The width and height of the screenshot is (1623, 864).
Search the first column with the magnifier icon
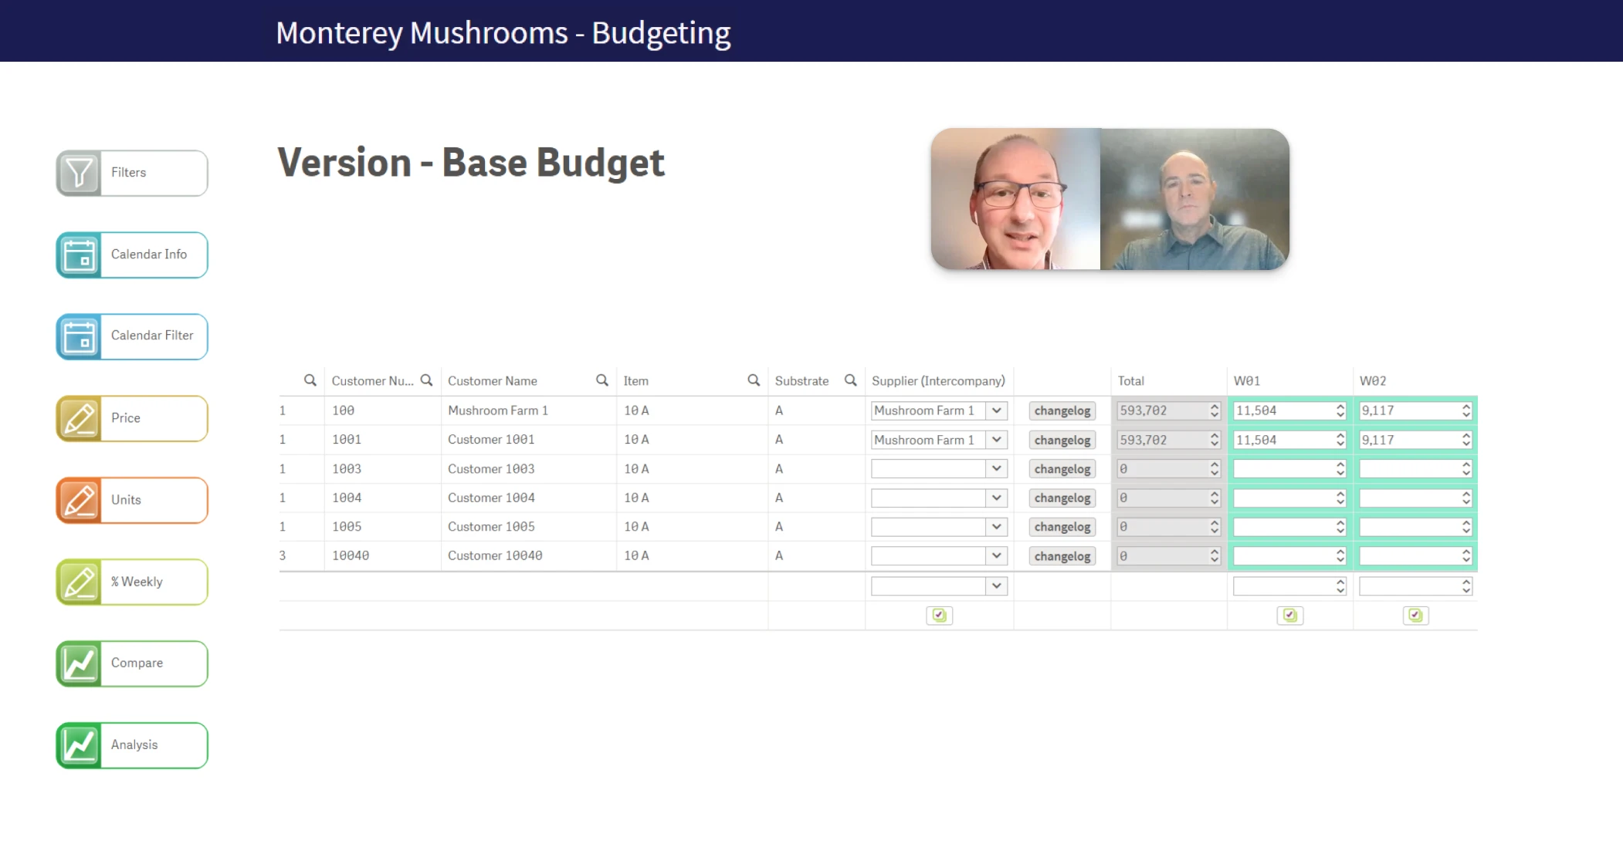tap(310, 380)
